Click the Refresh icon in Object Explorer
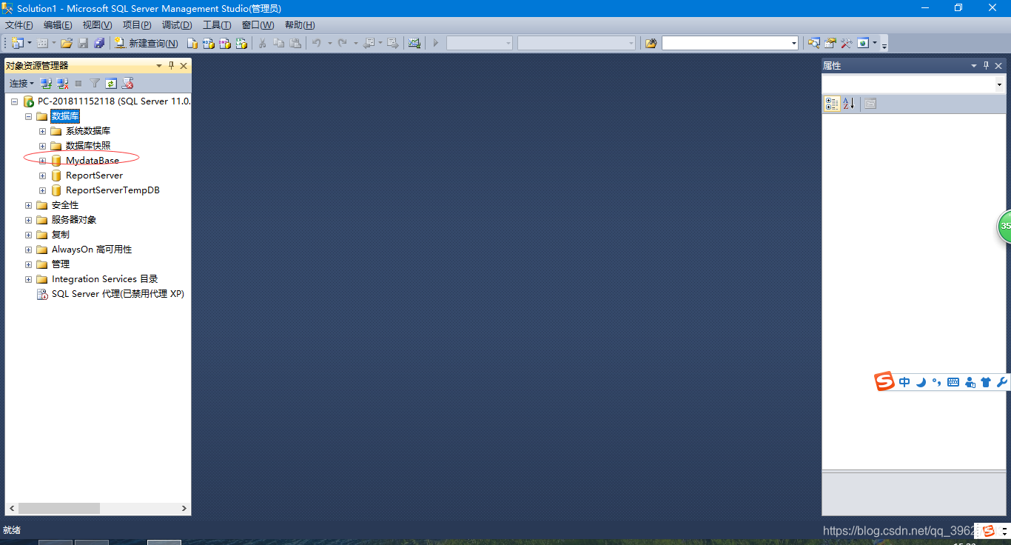Screen dimensions: 1011x545 coord(111,84)
